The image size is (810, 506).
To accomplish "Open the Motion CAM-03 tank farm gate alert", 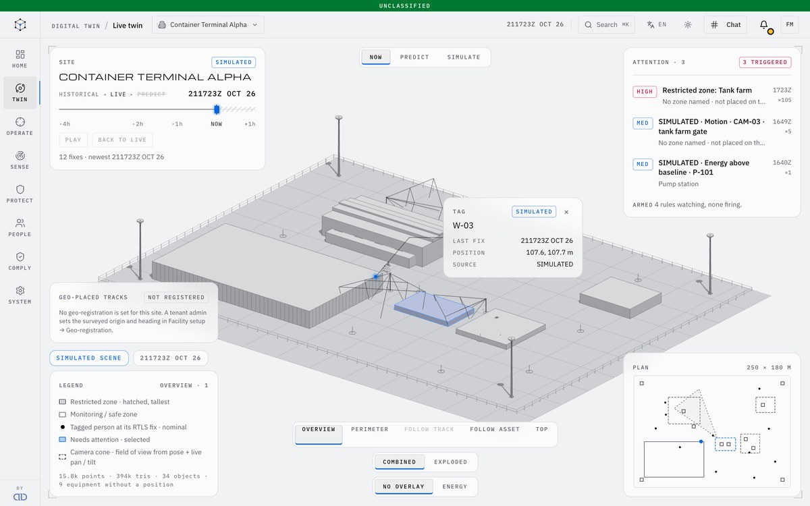I will point(712,132).
